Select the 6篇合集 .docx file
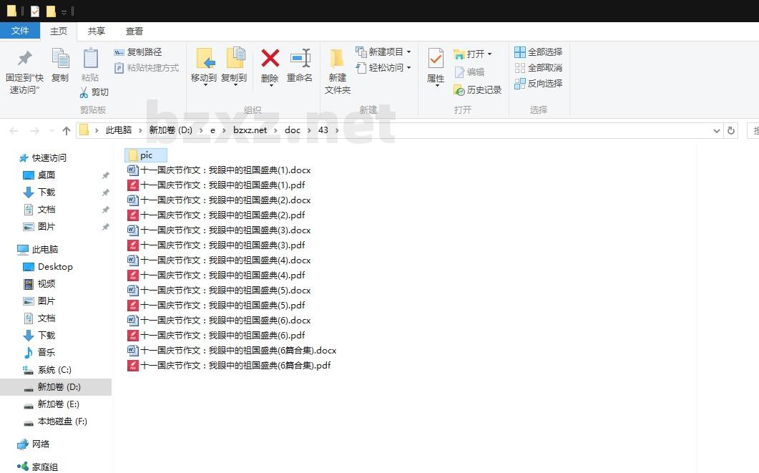 click(238, 351)
